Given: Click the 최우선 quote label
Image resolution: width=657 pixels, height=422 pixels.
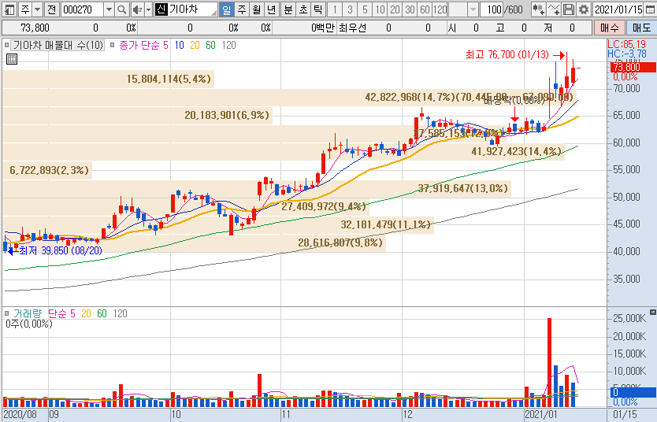Looking at the screenshot, I should tap(352, 28).
